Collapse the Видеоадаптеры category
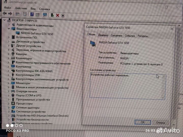This screenshot has height=137, width=183. coord(9,28)
